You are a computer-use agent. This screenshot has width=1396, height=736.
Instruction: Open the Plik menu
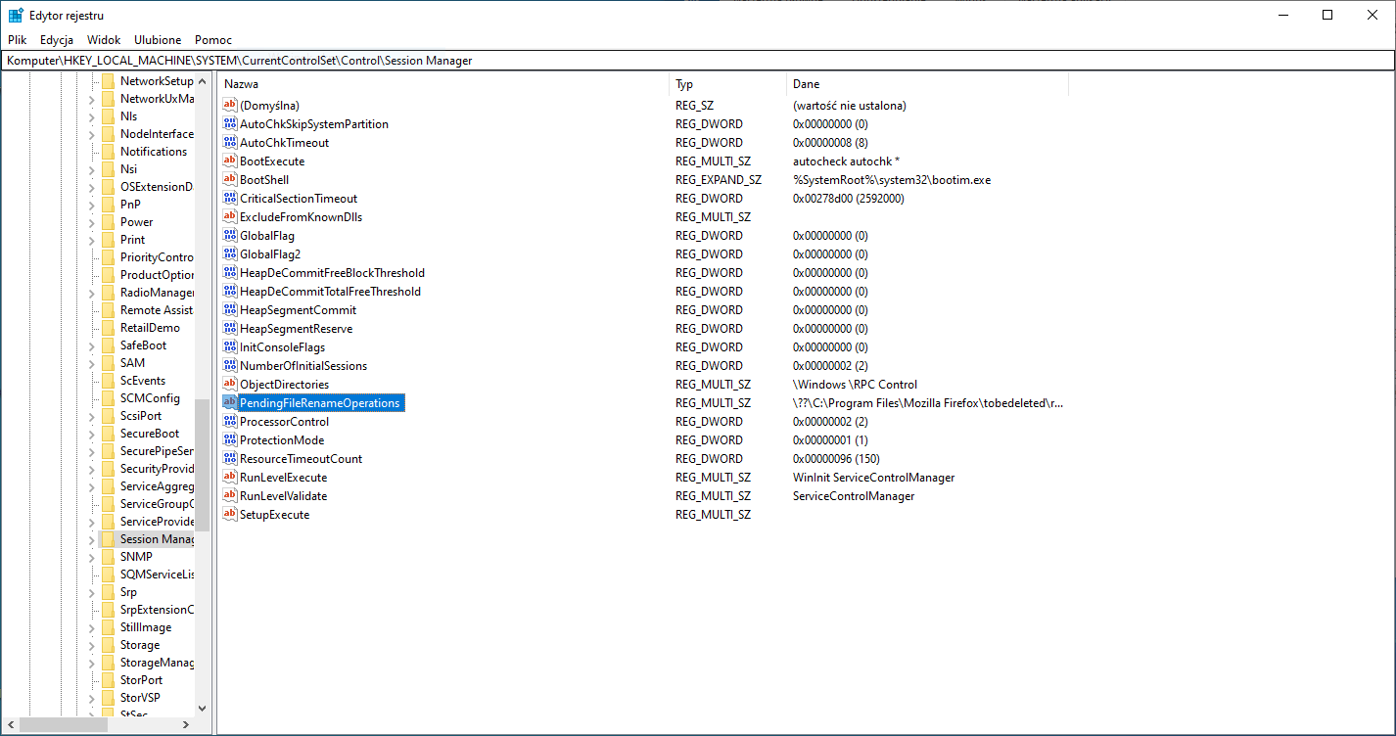tap(18, 40)
